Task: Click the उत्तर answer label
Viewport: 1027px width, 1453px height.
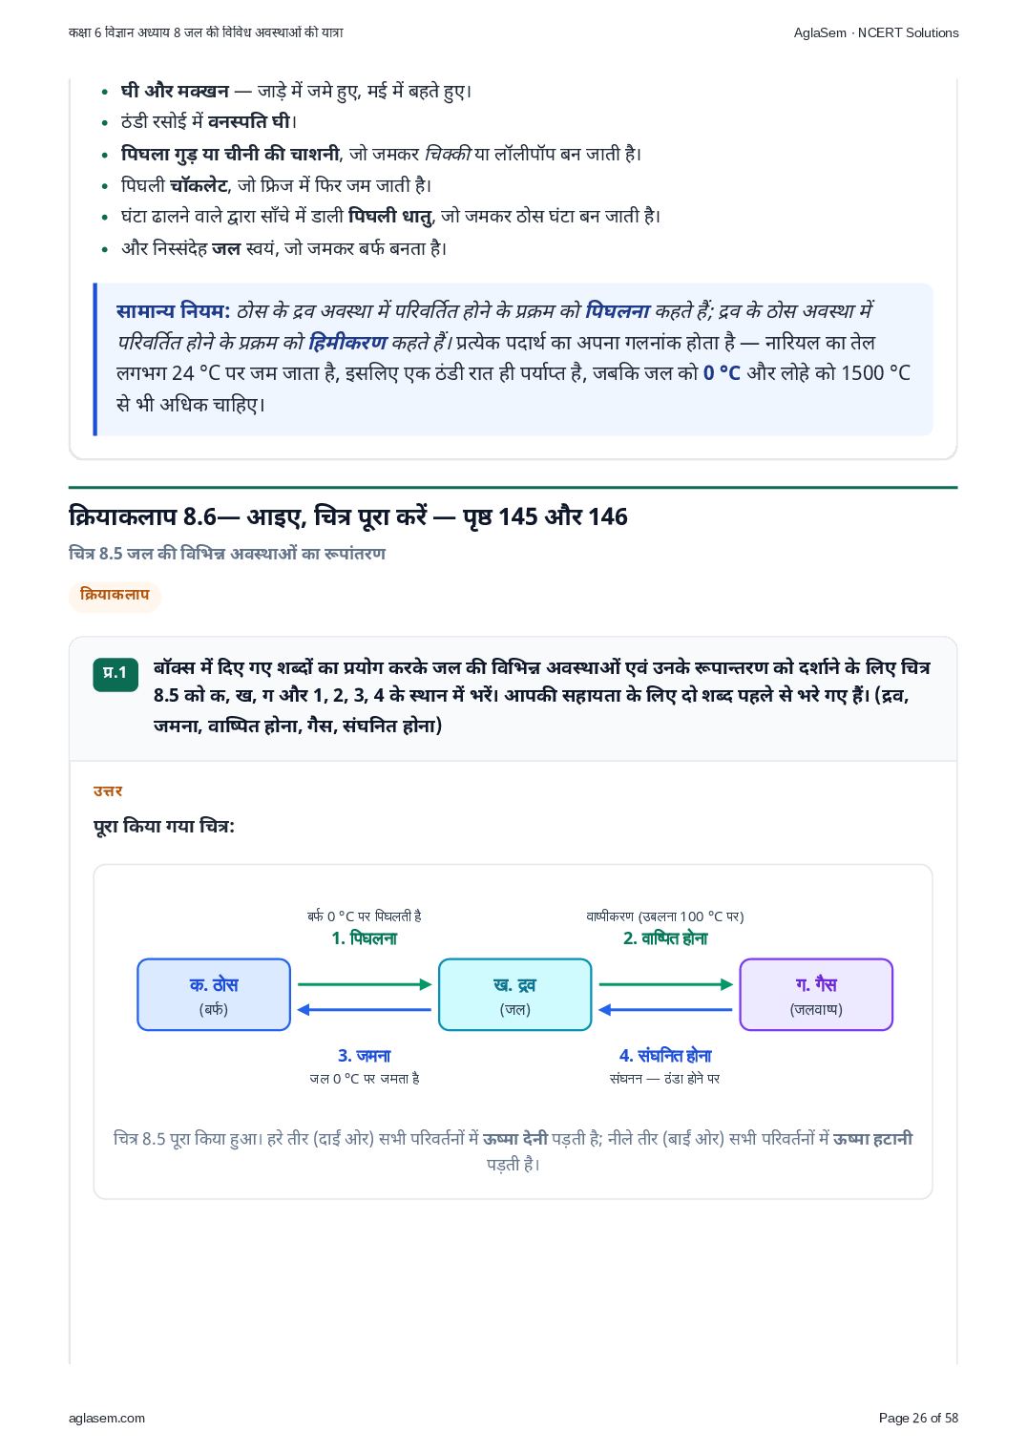Action: [x=108, y=790]
